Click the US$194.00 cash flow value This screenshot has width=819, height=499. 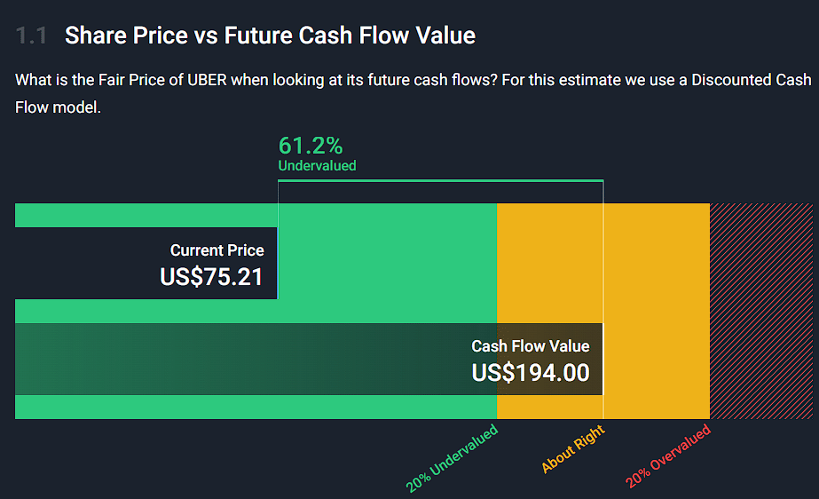point(530,372)
